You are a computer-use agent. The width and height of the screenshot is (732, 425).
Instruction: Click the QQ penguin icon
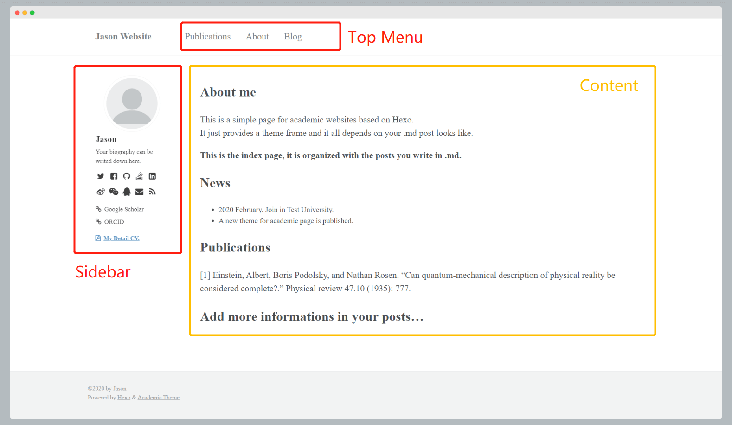[127, 192]
